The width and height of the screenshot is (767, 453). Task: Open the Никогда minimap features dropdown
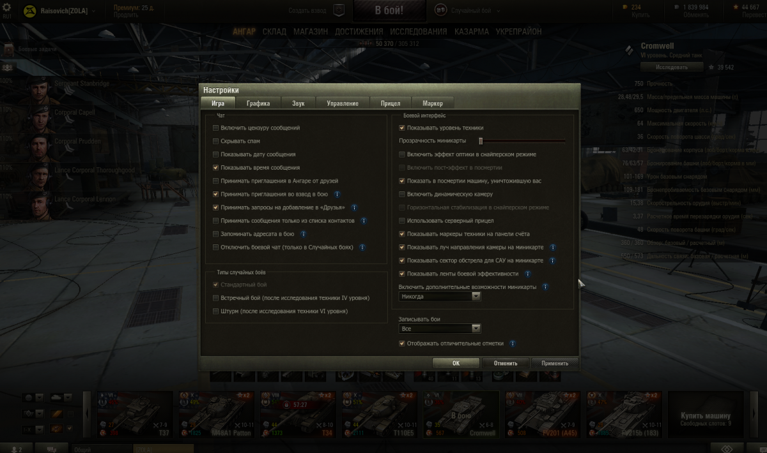click(x=440, y=297)
